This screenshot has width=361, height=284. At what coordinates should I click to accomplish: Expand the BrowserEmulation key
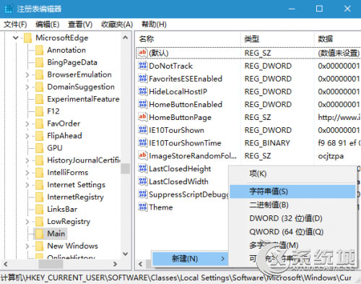[27, 75]
